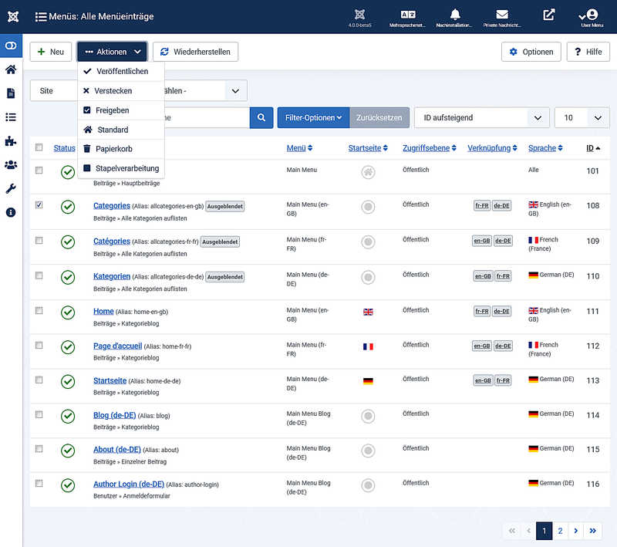
Task: Go to page 2 in pagination
Action: tap(561, 531)
